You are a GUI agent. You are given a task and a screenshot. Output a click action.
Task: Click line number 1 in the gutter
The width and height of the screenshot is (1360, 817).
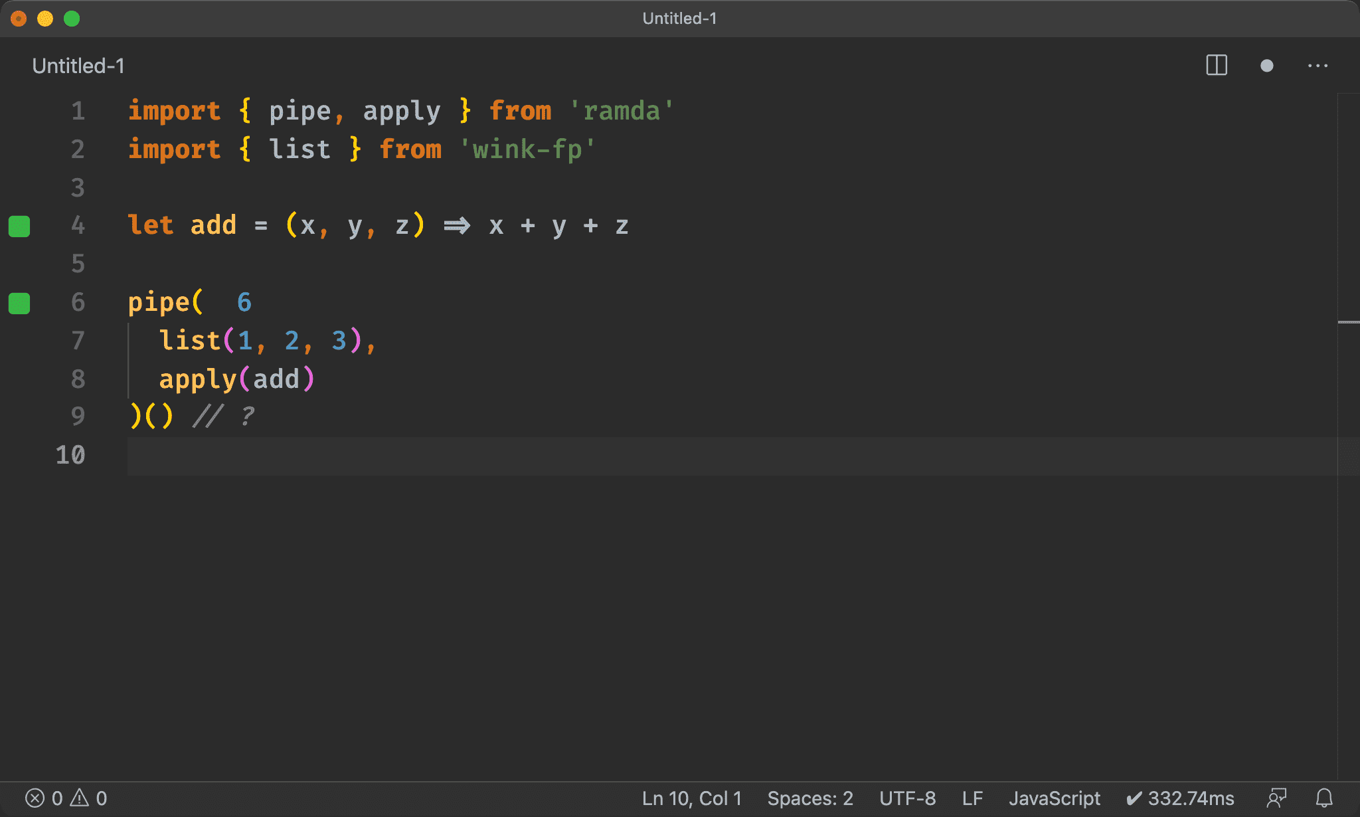78,111
